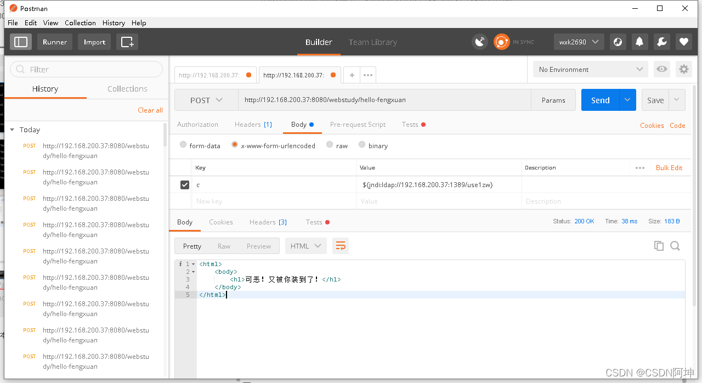
Task: Open the History menu
Action: click(x=114, y=22)
